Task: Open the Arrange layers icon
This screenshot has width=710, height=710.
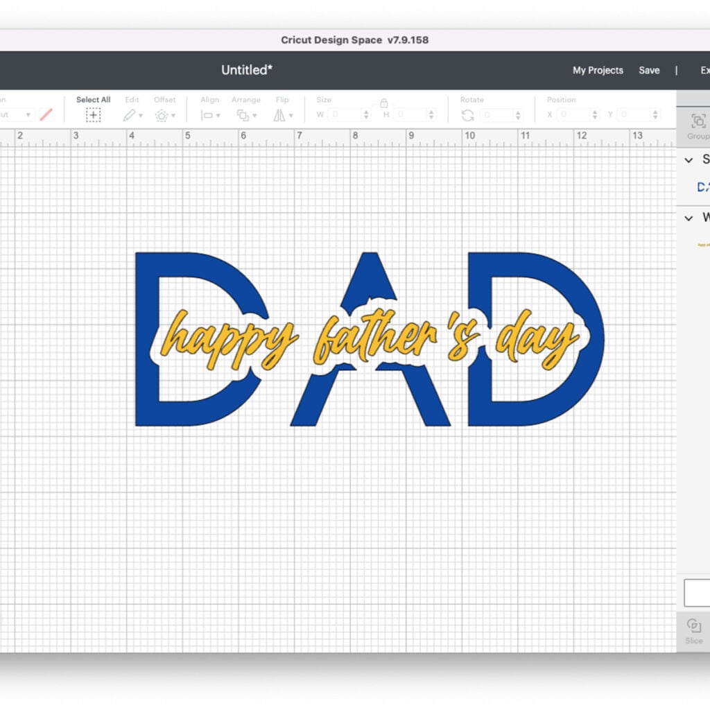Action: coord(243,116)
